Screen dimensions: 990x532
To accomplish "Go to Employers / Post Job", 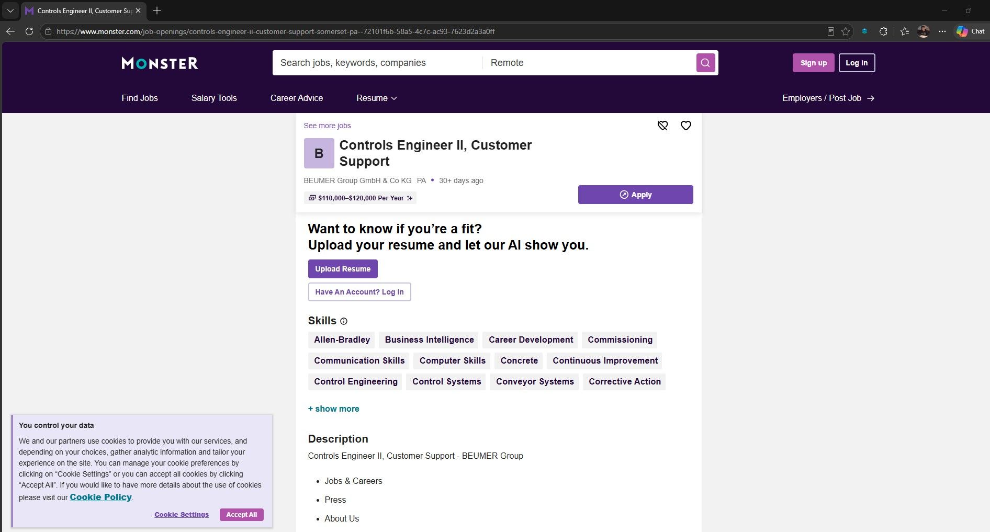I will pos(828,98).
